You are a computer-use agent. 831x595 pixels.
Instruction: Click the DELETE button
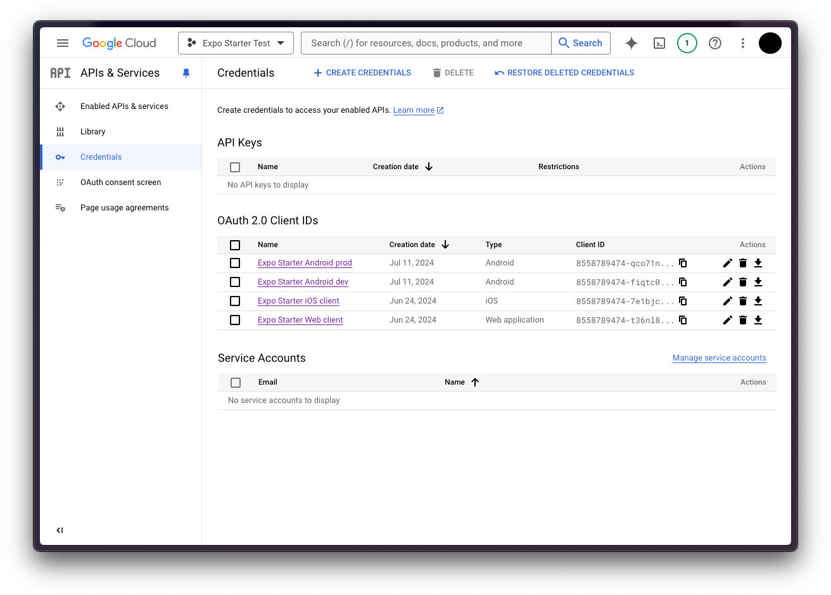(453, 73)
